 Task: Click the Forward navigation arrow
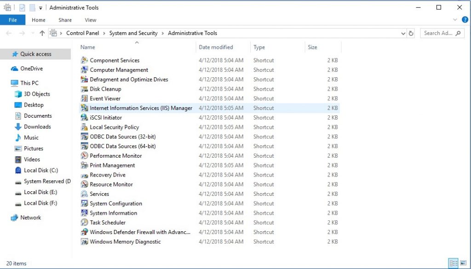[22, 33]
